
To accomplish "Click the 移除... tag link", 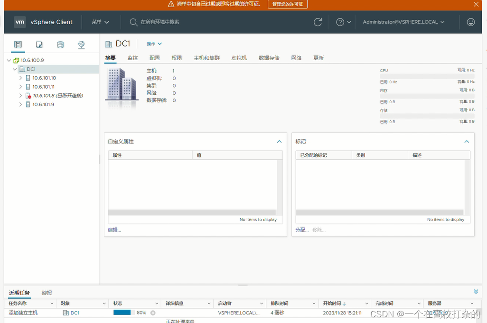I will coord(319,230).
